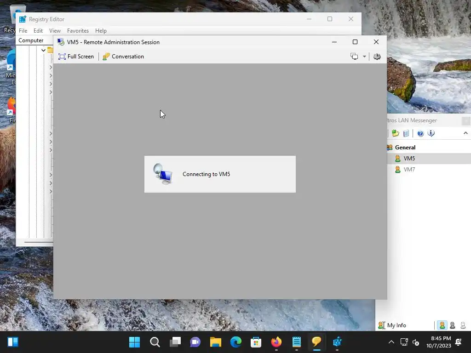Select user VM7 in the LAN Messenger list

429,170
